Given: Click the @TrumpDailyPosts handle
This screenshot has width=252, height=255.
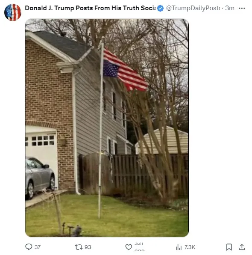Looking at the screenshot, I should pos(193,8).
